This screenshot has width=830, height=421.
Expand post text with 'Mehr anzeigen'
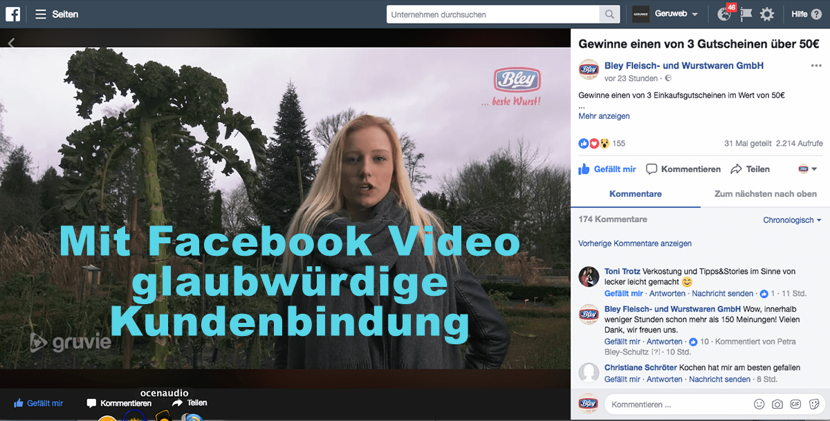pyautogui.click(x=604, y=116)
